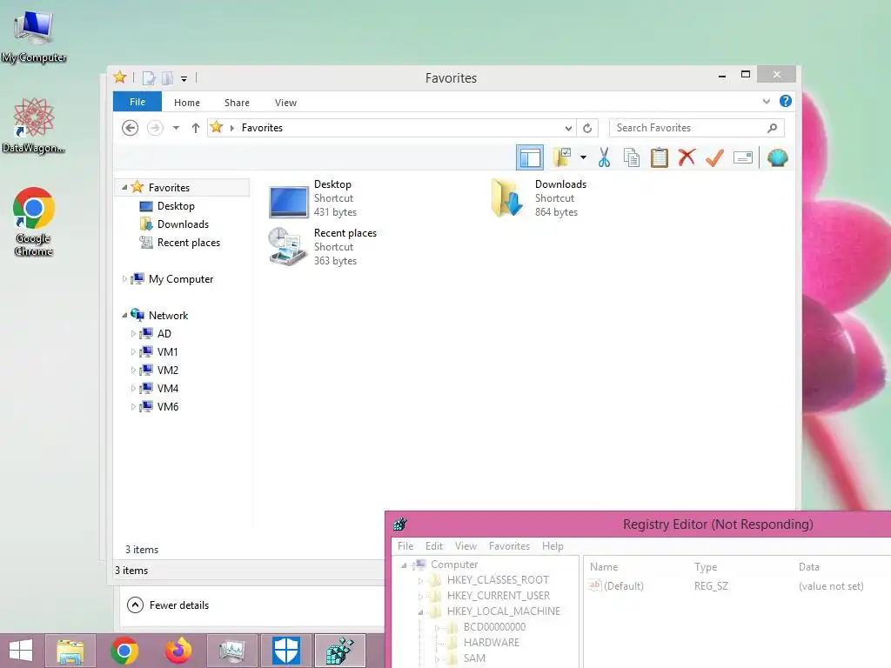Image resolution: width=891 pixels, height=668 pixels.
Task: Select HKEY_CURRENT_USER registry key
Action: [x=499, y=595]
